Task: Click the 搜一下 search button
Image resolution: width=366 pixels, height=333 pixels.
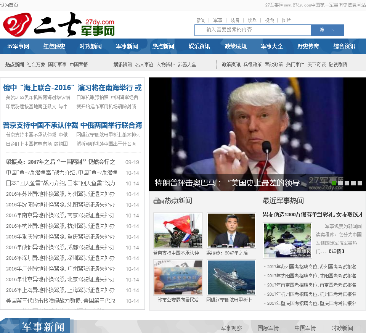Action: tap(327, 30)
